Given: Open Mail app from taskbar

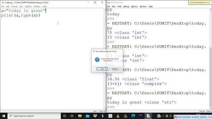Looking at the screenshot, I should point(87,116).
